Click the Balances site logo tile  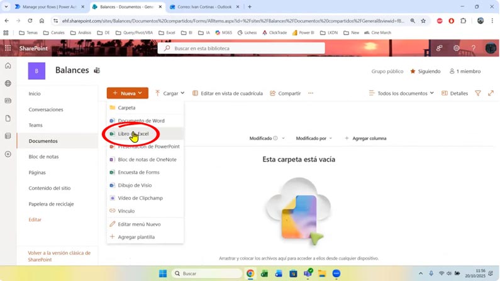point(36,71)
